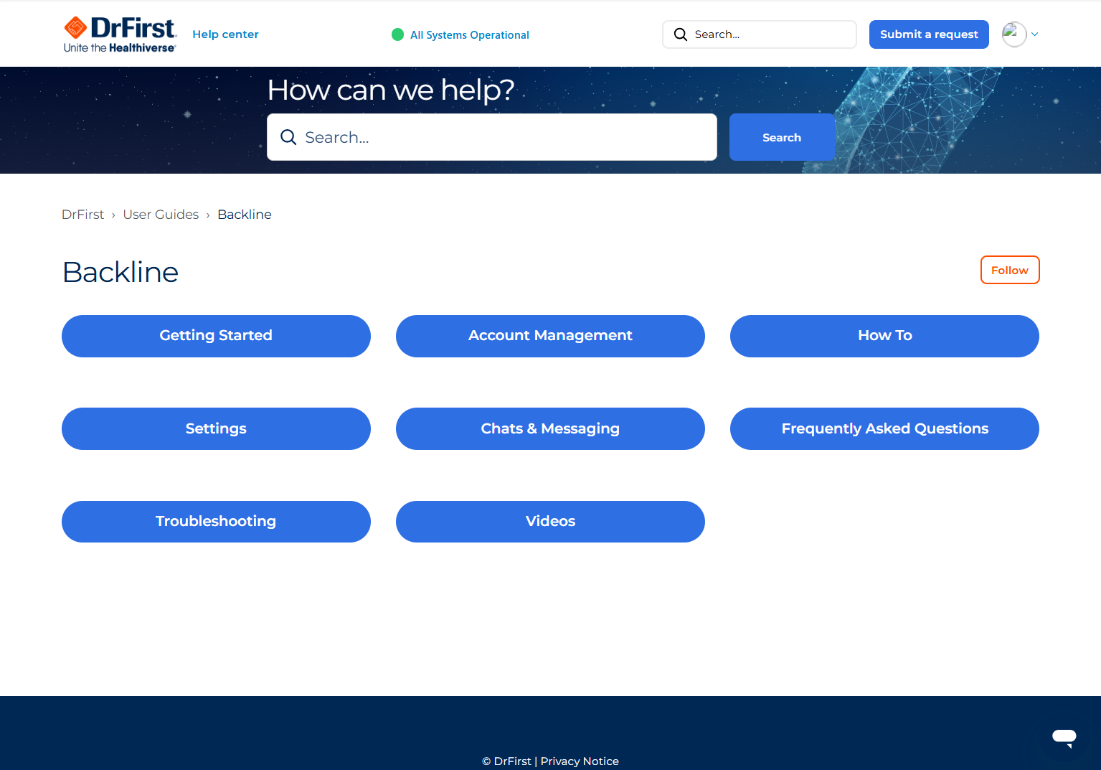
Task: Go to User Guides breadcrumb
Action: pyautogui.click(x=161, y=215)
